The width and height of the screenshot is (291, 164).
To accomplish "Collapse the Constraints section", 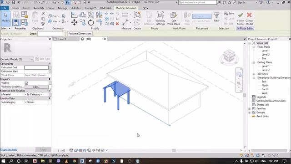I will tap(50, 64).
